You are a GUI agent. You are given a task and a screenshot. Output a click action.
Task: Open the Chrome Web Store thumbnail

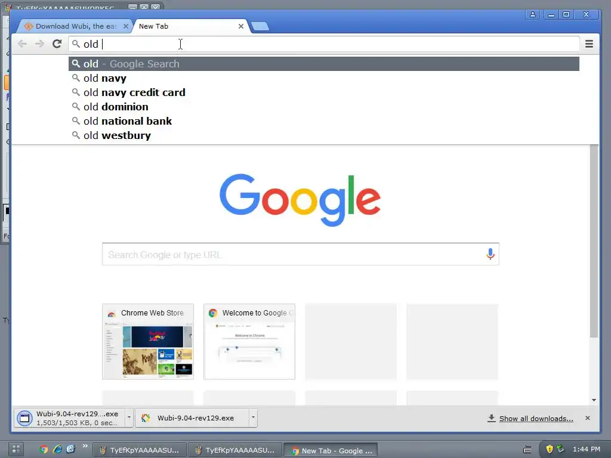148,342
